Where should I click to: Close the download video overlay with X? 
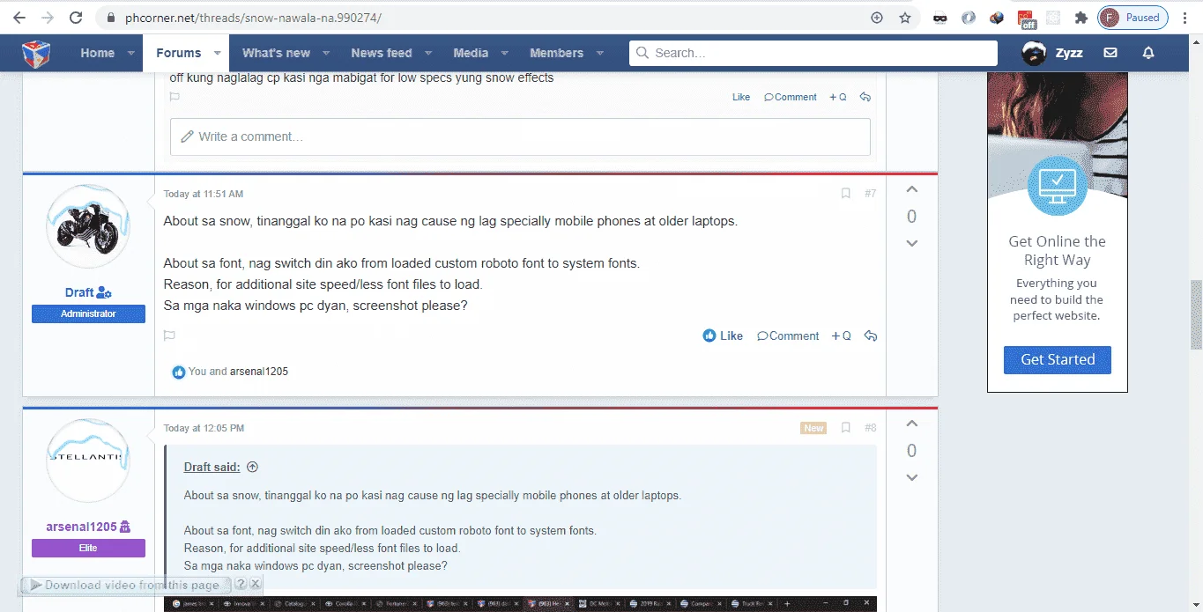coord(256,584)
